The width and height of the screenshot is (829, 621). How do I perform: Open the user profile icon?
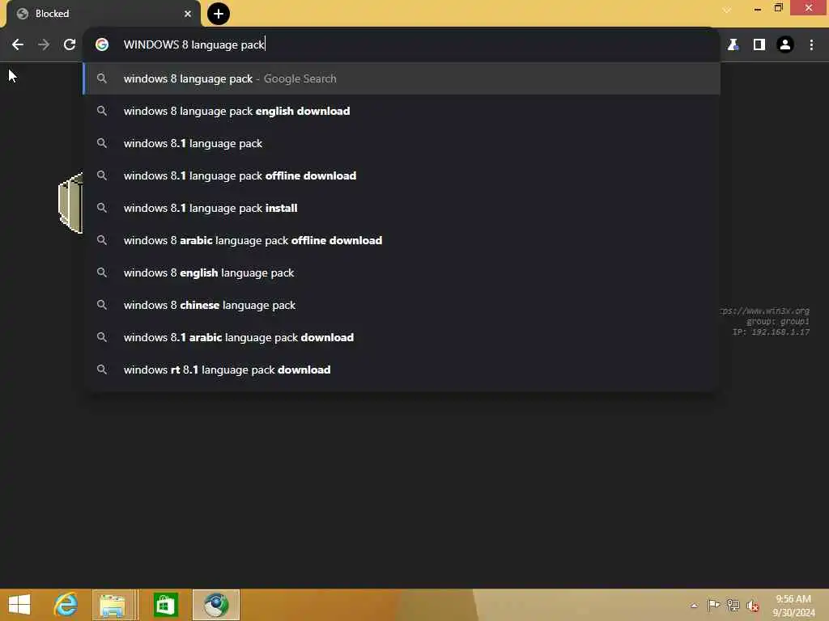785,45
